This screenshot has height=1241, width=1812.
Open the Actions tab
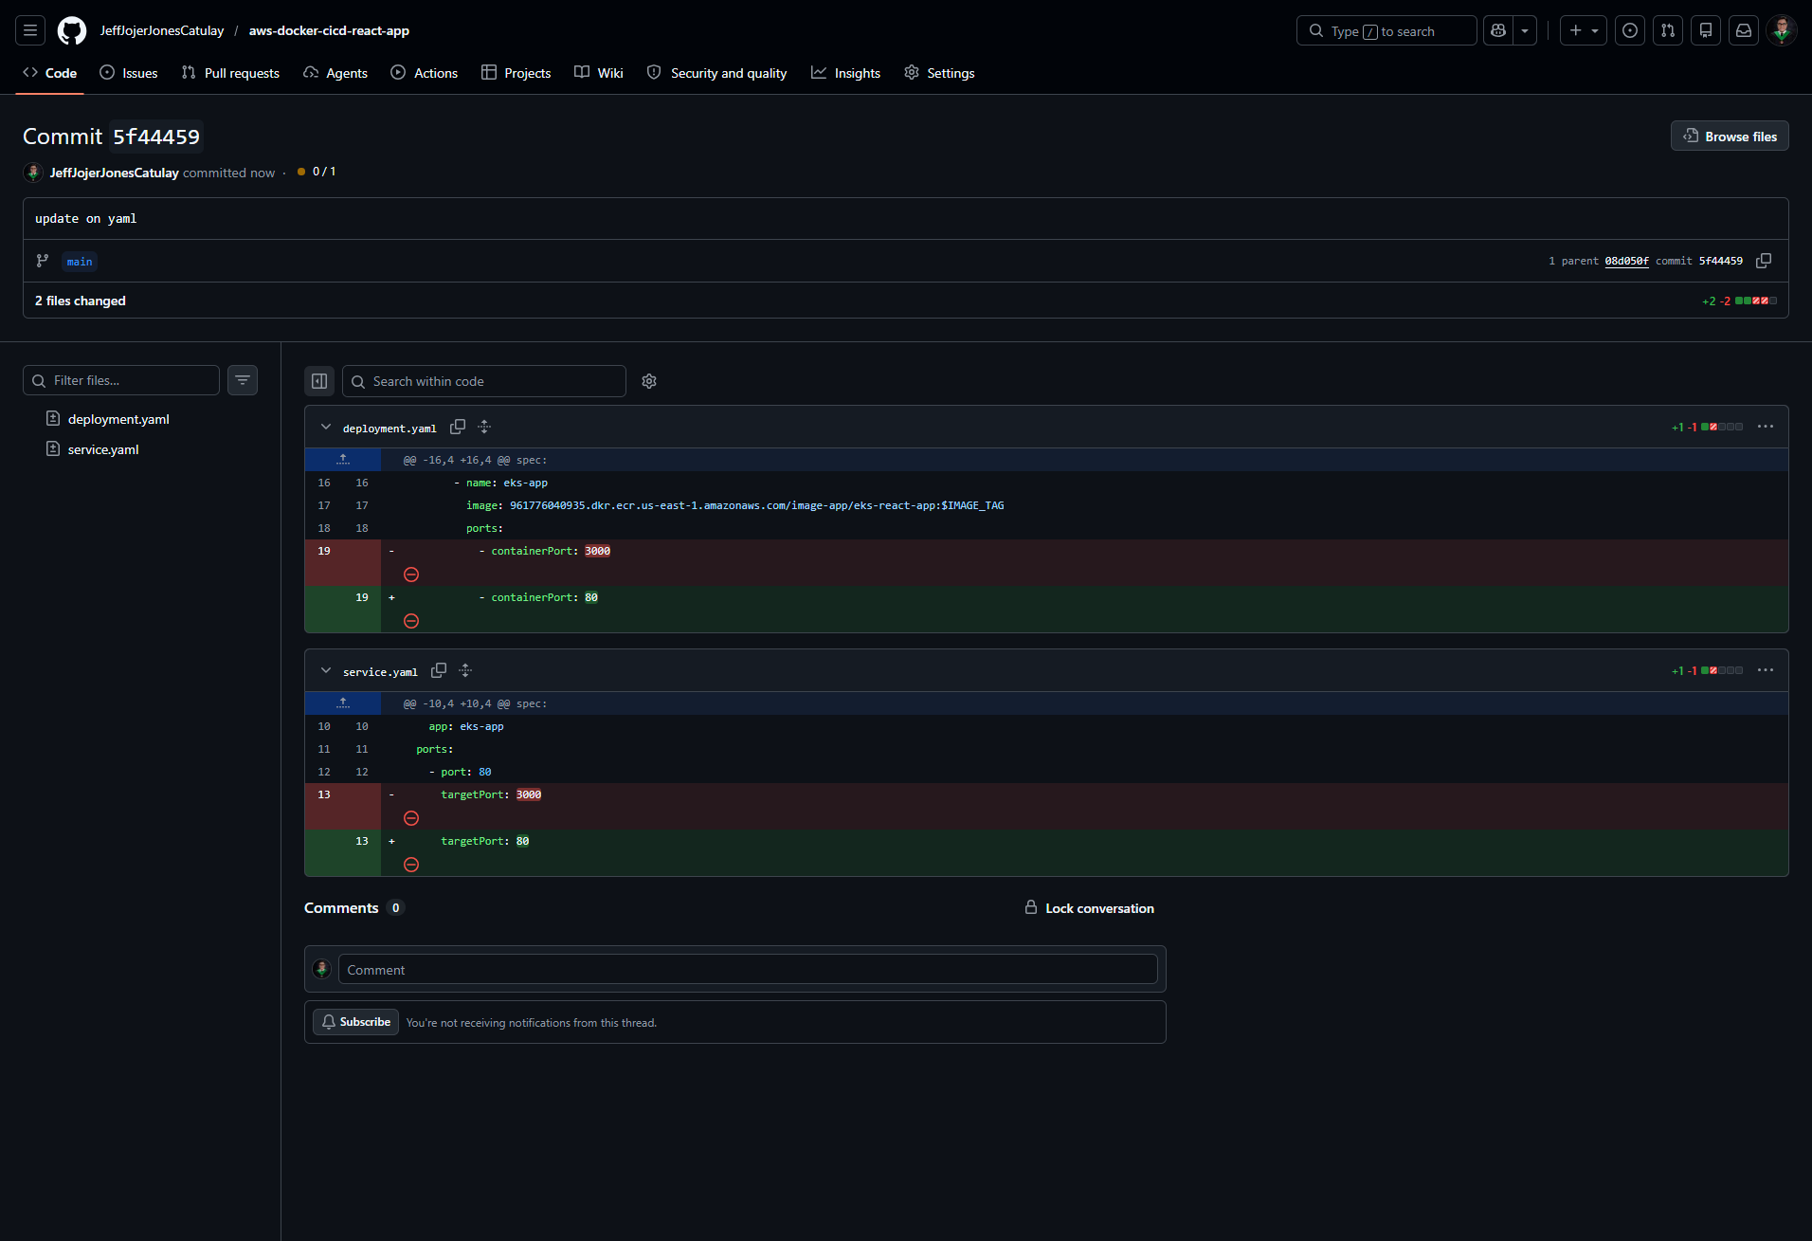pyautogui.click(x=425, y=73)
